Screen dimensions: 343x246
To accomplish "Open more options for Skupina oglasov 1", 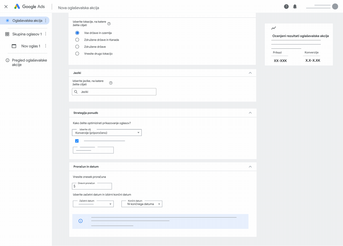I will [46, 34].
